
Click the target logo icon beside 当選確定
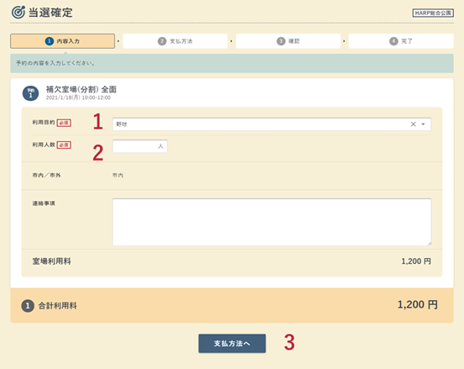coord(18,12)
